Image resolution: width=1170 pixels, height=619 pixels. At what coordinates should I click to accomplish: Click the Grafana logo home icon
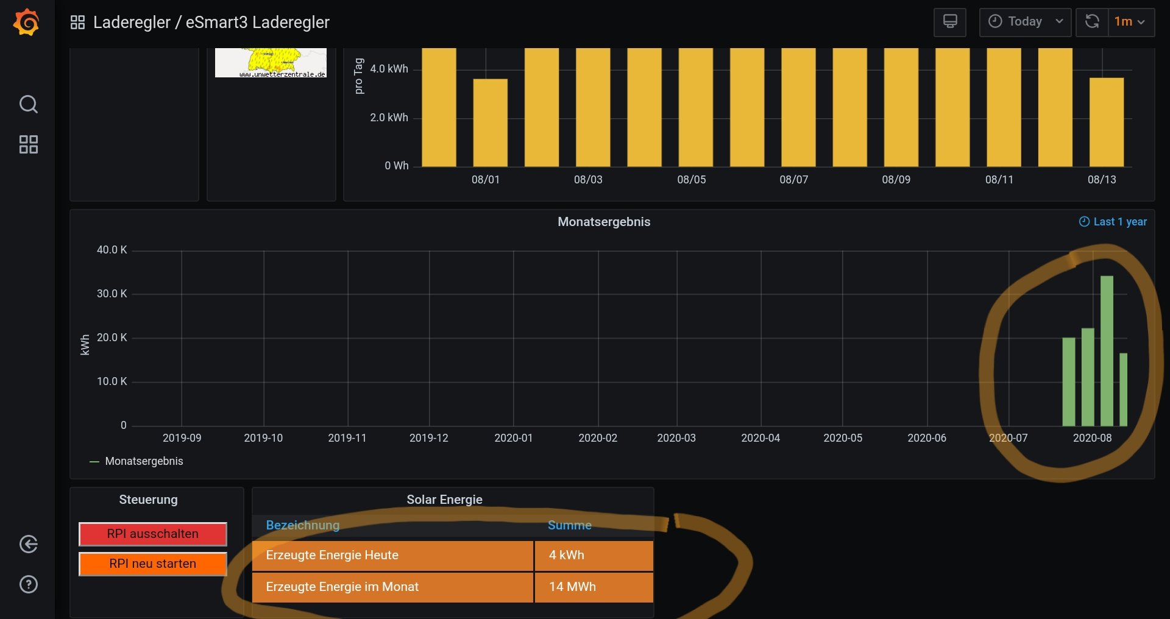pyautogui.click(x=27, y=23)
